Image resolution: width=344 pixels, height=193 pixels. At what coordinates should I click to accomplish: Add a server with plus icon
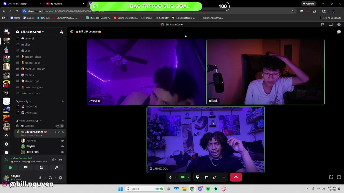pos(6,144)
